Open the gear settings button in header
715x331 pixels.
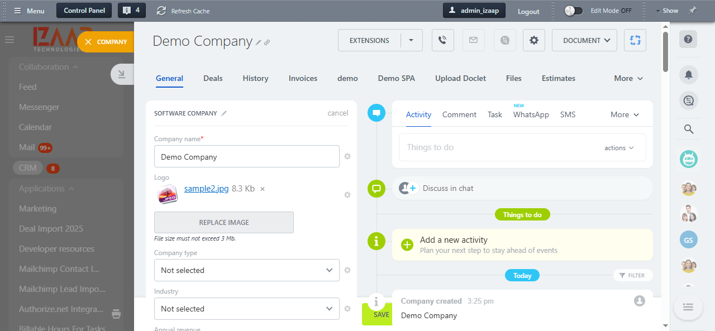533,40
